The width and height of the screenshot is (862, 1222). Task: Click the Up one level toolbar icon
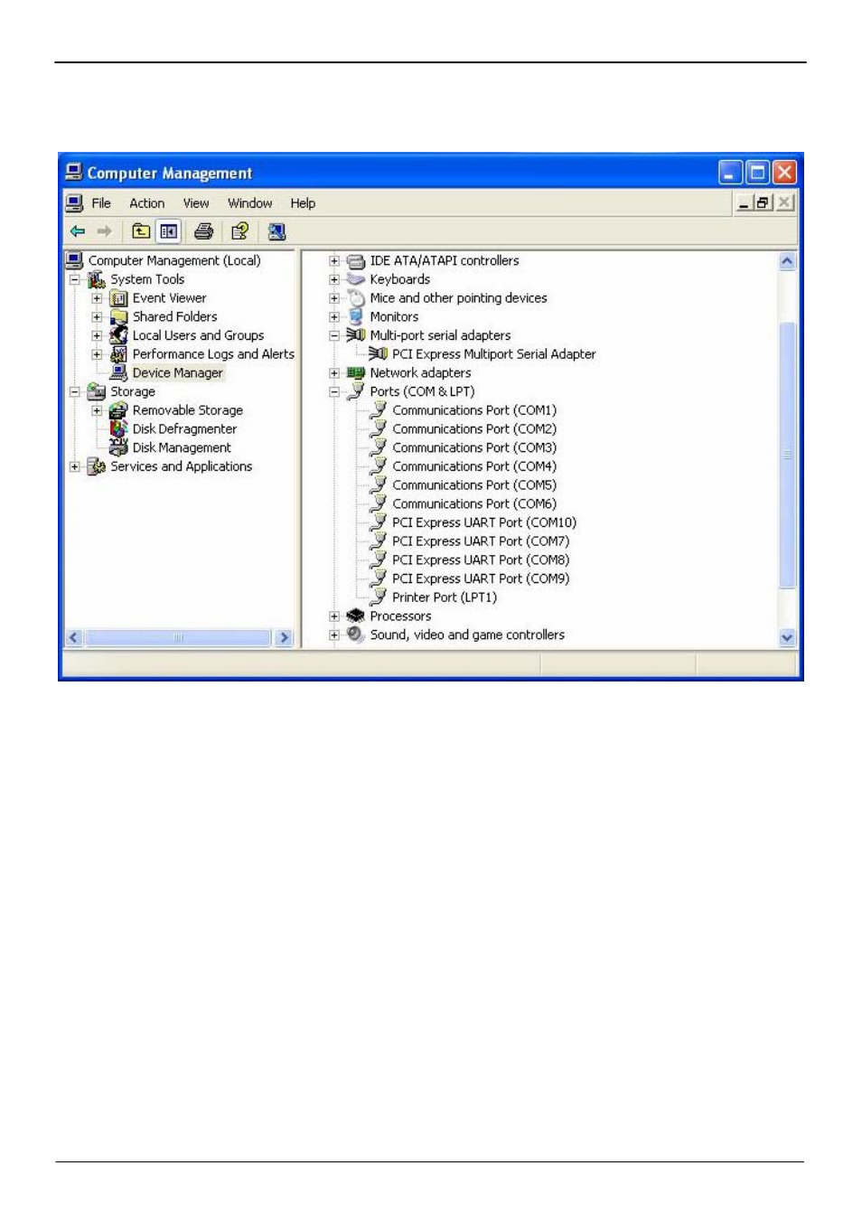click(141, 231)
